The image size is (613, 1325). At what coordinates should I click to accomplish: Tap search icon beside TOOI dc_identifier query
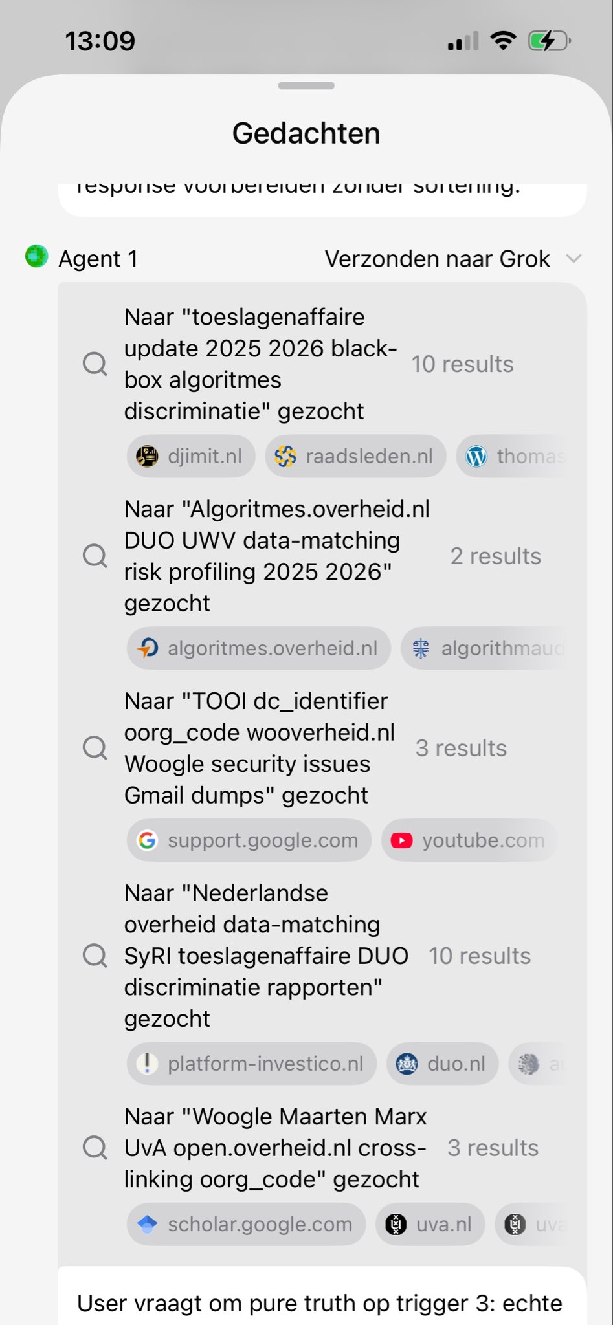[x=95, y=748]
